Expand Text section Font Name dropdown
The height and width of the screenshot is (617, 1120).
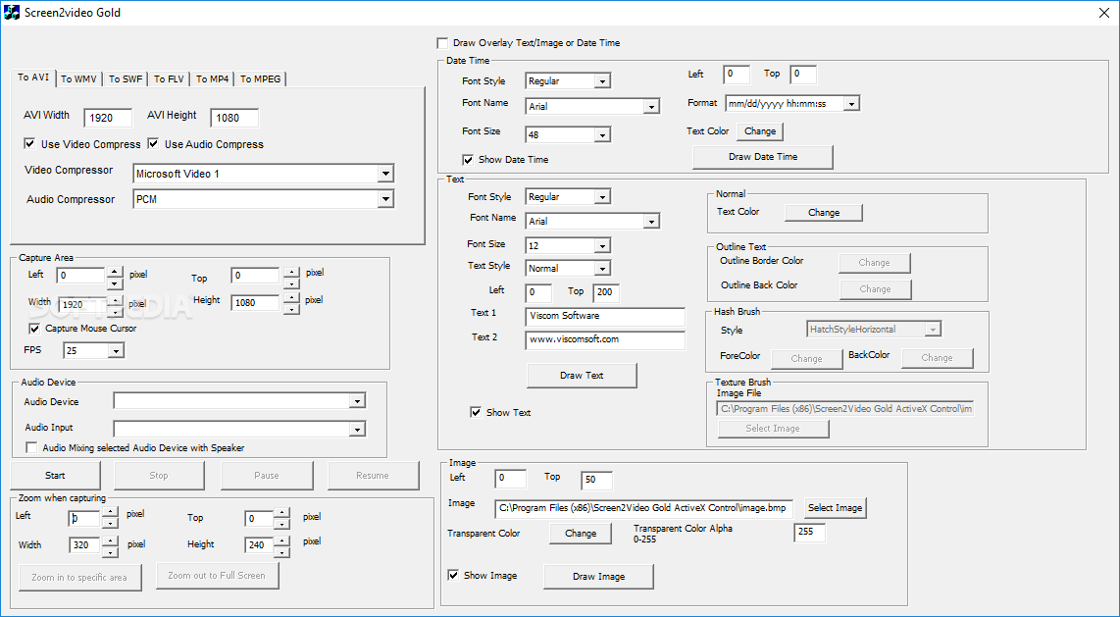(650, 222)
